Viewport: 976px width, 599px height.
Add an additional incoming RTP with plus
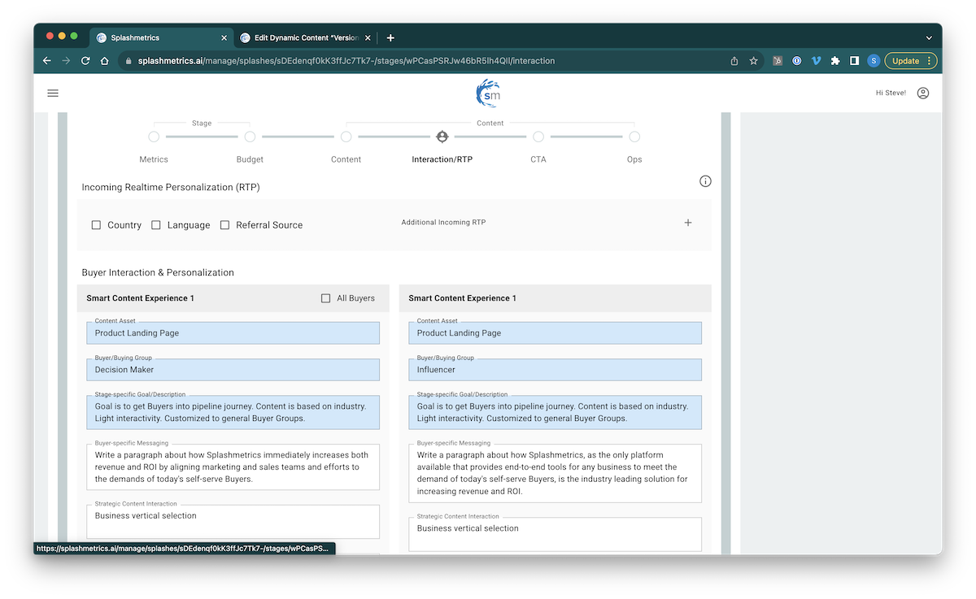[688, 223]
